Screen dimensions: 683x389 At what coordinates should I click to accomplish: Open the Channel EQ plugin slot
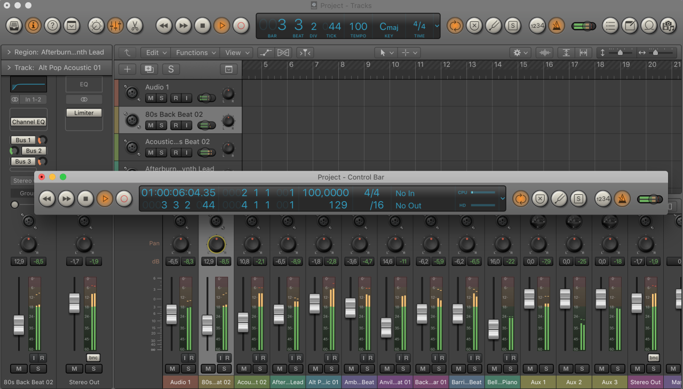click(x=29, y=122)
